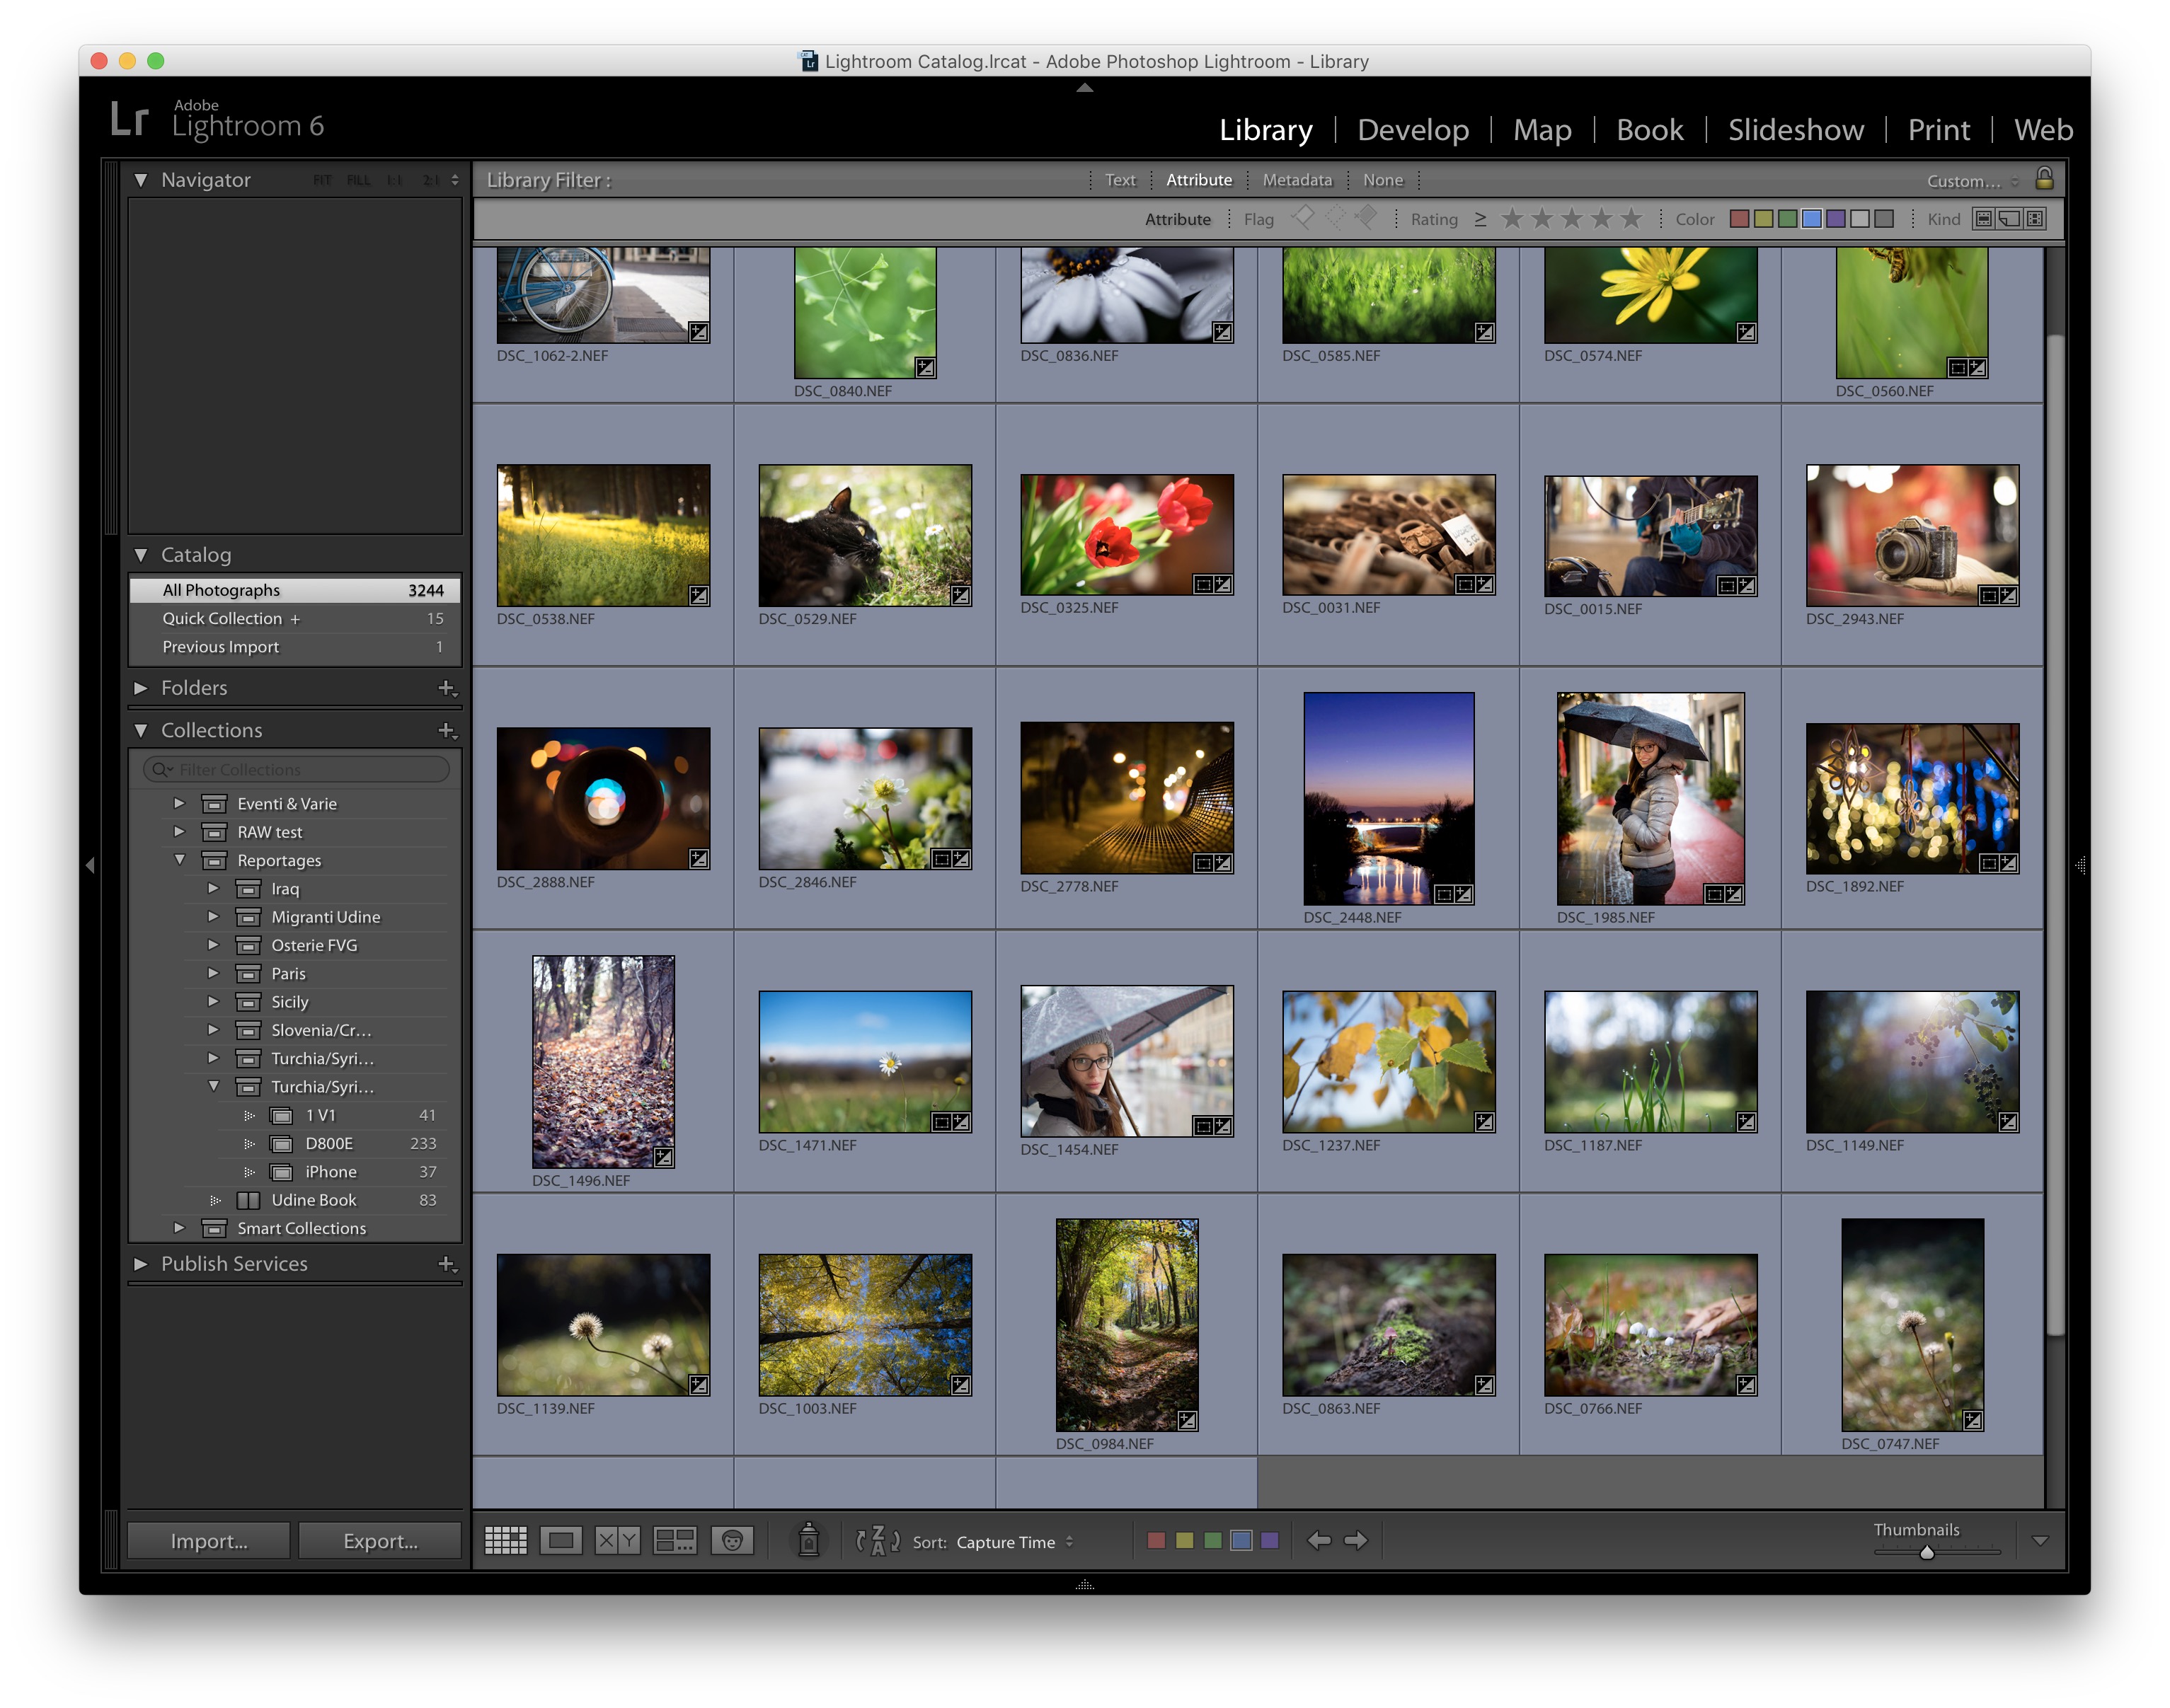Open the Map module
Image resolution: width=2170 pixels, height=1708 pixels.
click(1542, 129)
